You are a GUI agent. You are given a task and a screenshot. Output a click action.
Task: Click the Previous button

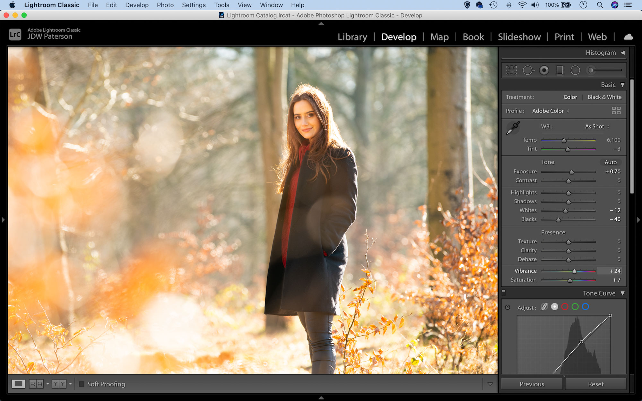point(531,384)
